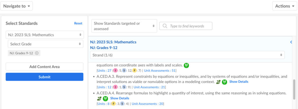The height and width of the screenshot is (109, 298).
Task: Remove the NJ: Grades 9-12 tag
Action: (x=37, y=53)
